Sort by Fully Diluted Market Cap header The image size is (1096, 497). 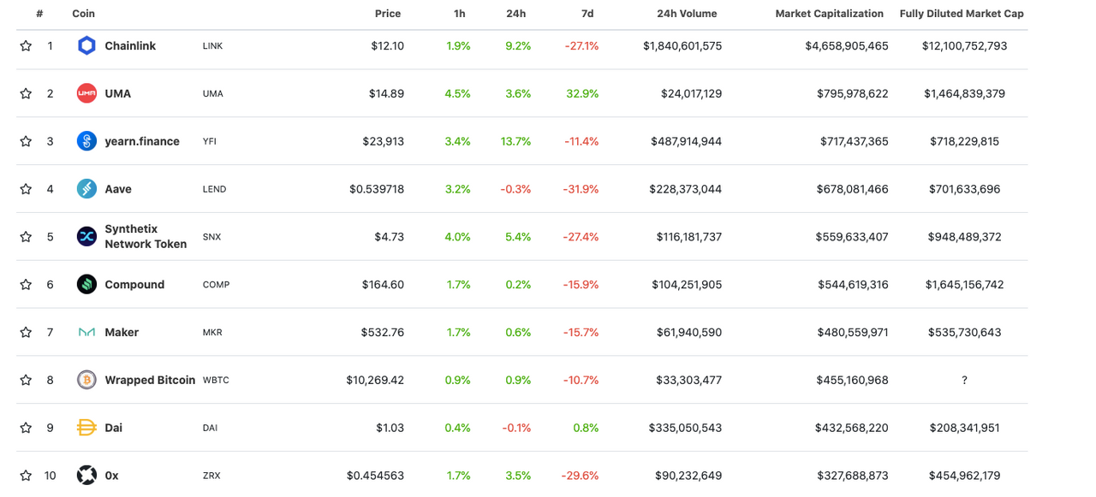[x=962, y=14]
